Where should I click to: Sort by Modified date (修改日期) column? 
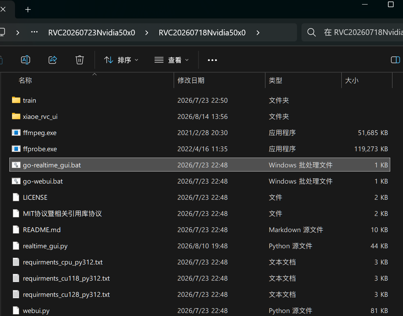pos(191,81)
